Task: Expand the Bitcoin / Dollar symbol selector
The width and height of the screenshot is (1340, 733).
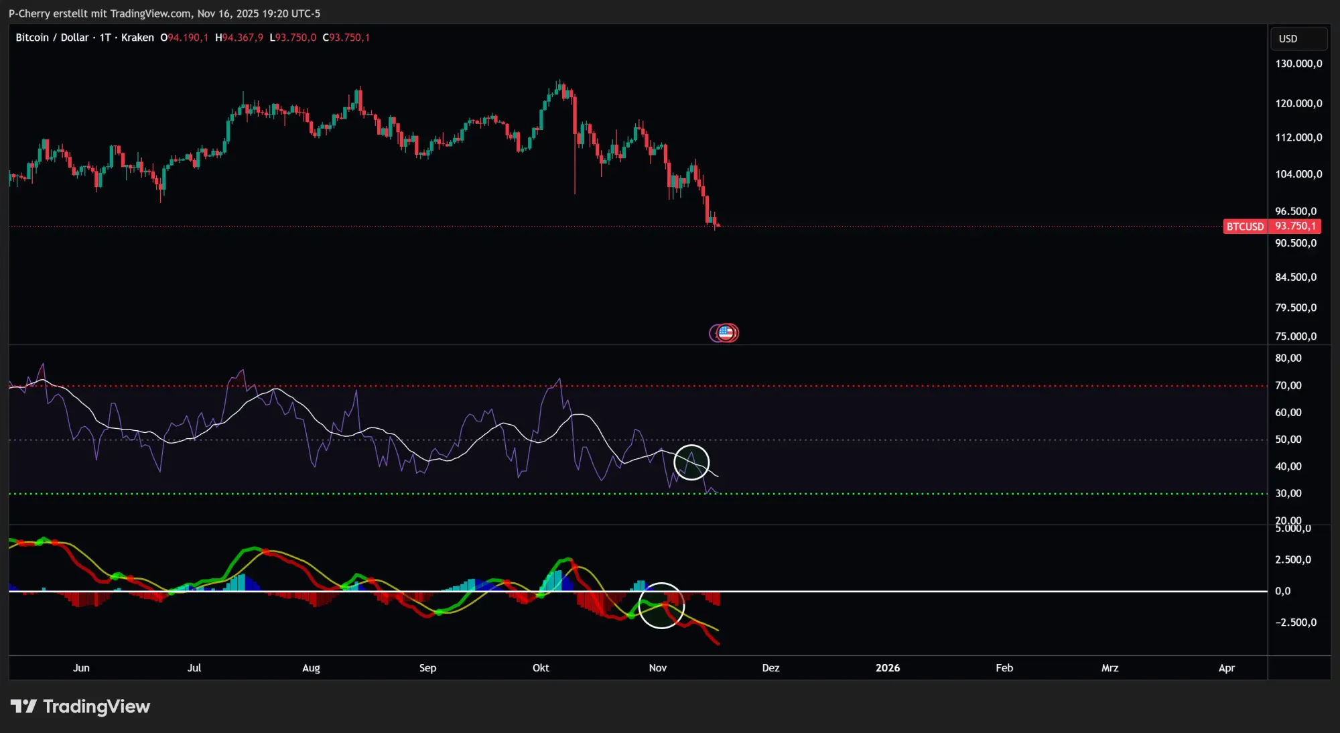Action: click(x=51, y=38)
